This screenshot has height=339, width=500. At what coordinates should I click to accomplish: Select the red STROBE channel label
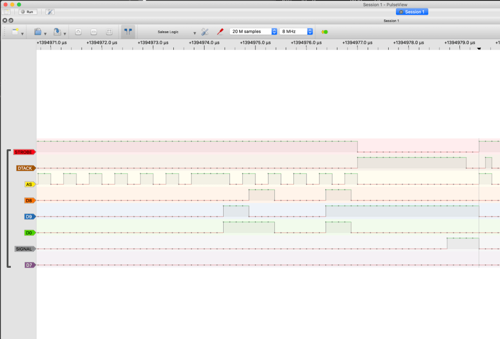click(24, 152)
